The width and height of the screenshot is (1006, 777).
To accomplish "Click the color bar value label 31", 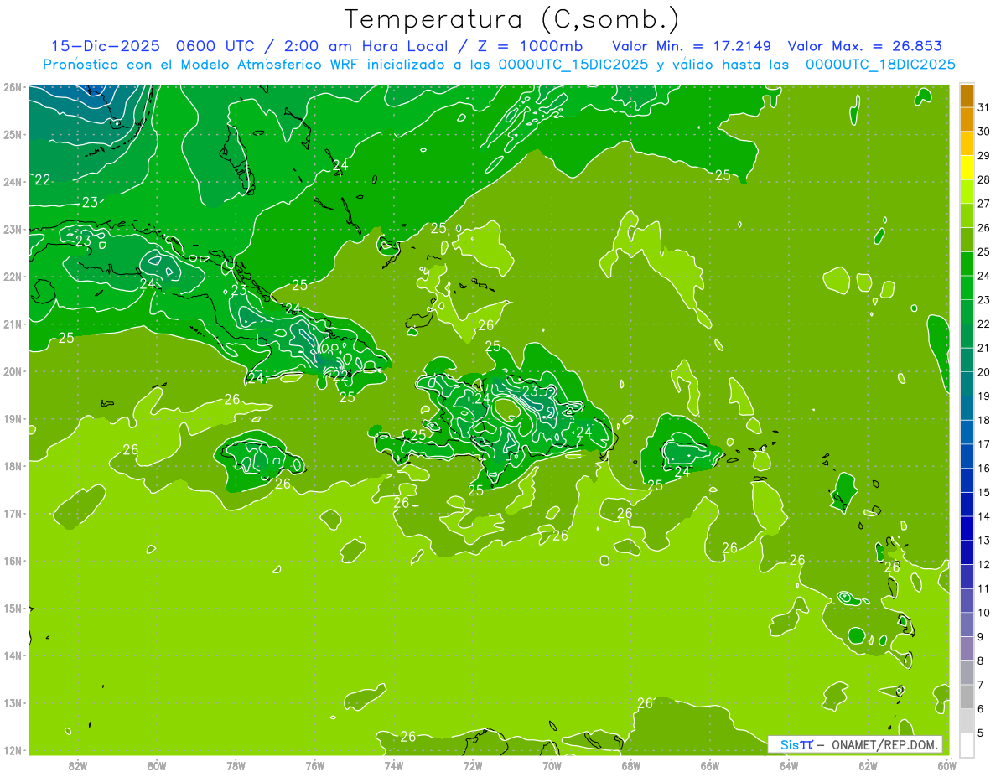I will [983, 106].
